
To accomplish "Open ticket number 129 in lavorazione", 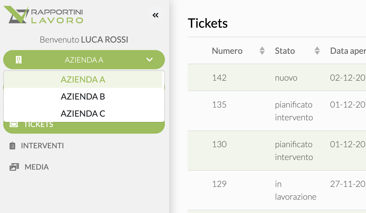I will (x=219, y=184).
